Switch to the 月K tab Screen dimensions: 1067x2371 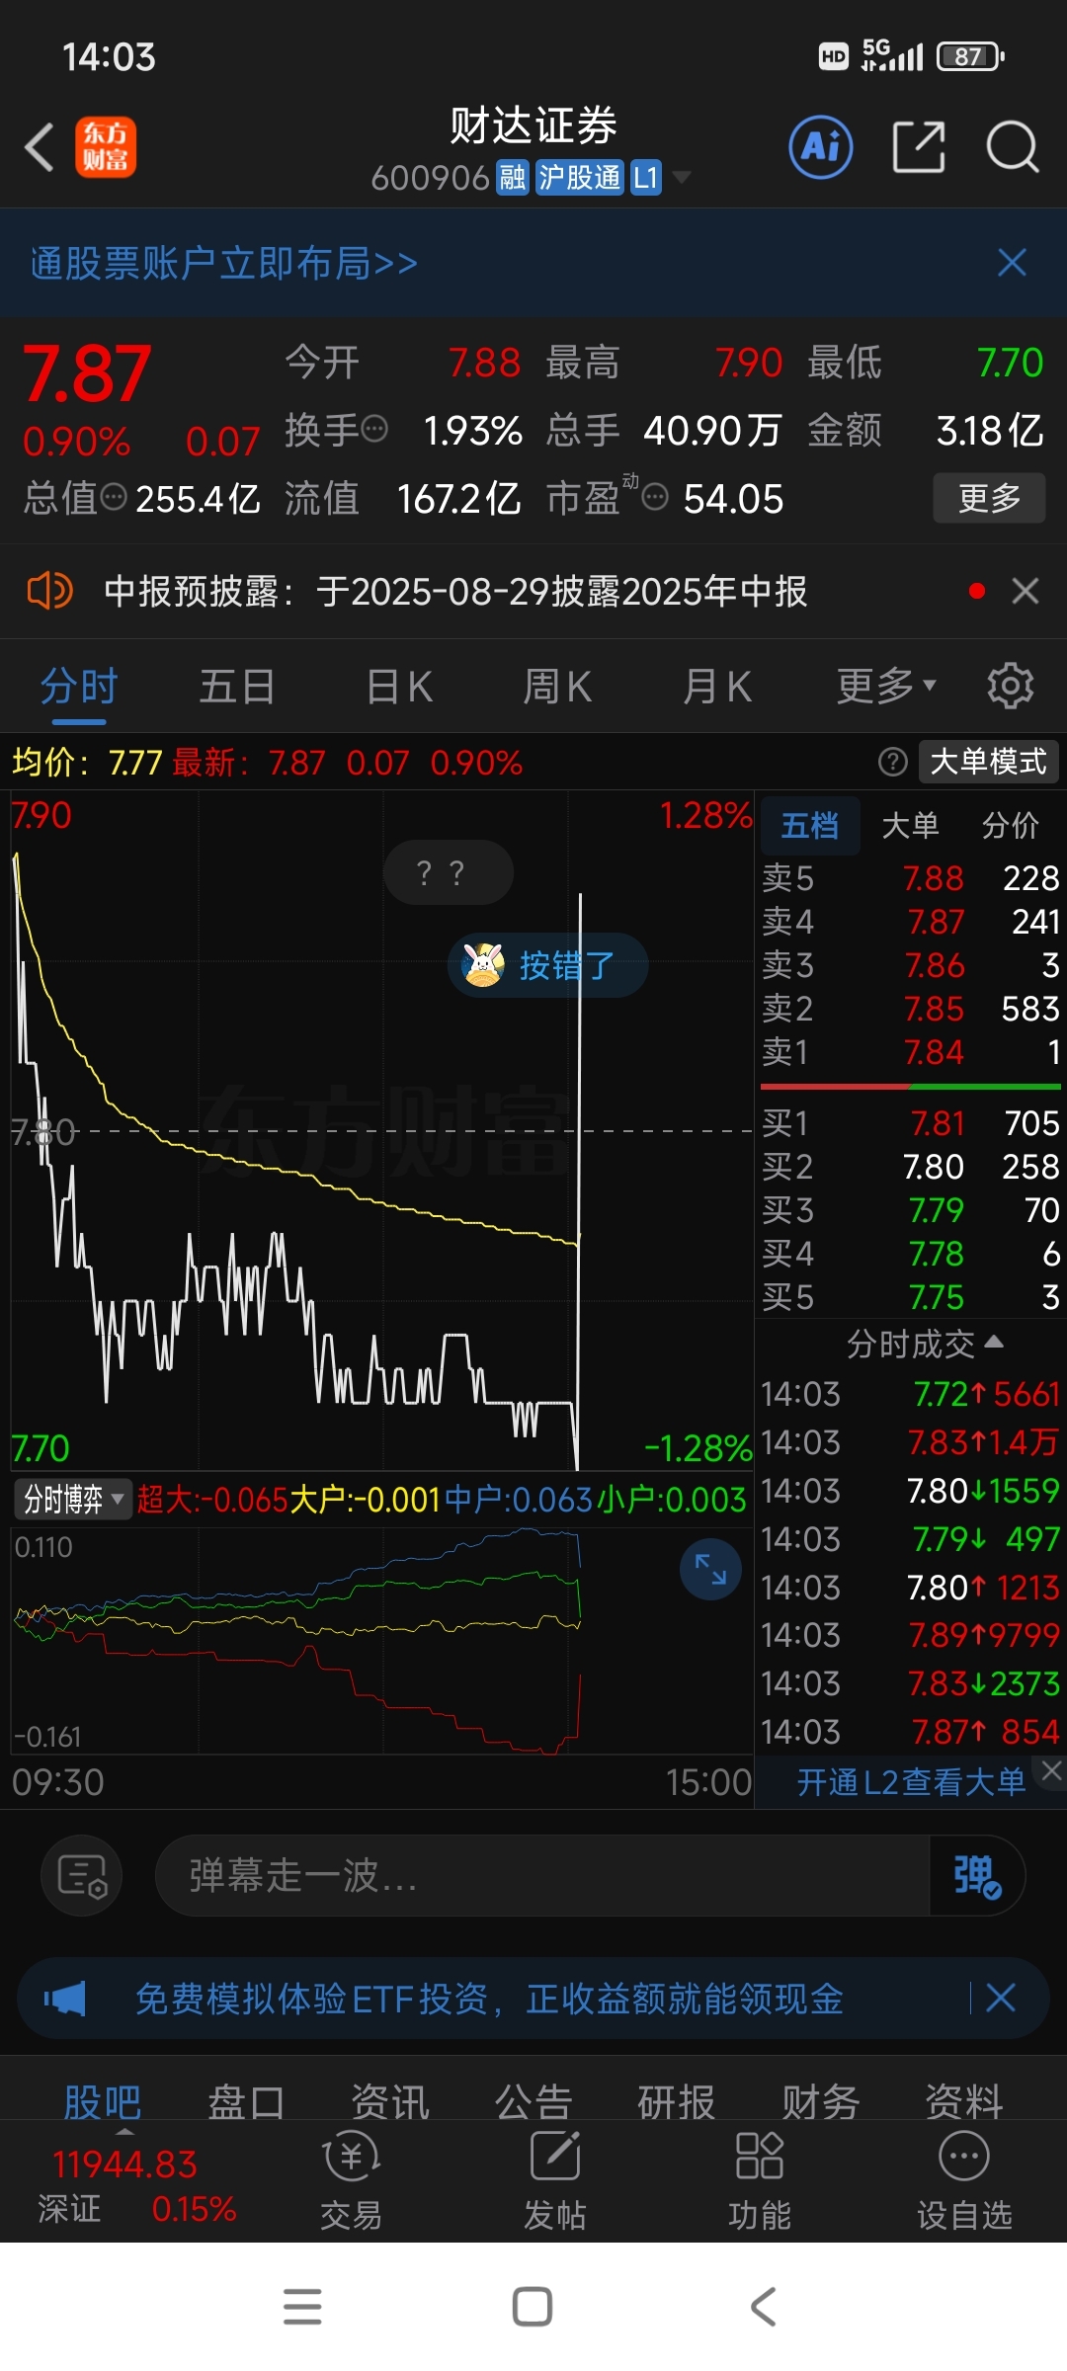(x=717, y=686)
